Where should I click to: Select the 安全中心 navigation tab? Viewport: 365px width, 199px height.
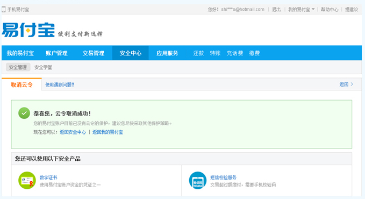click(x=130, y=53)
